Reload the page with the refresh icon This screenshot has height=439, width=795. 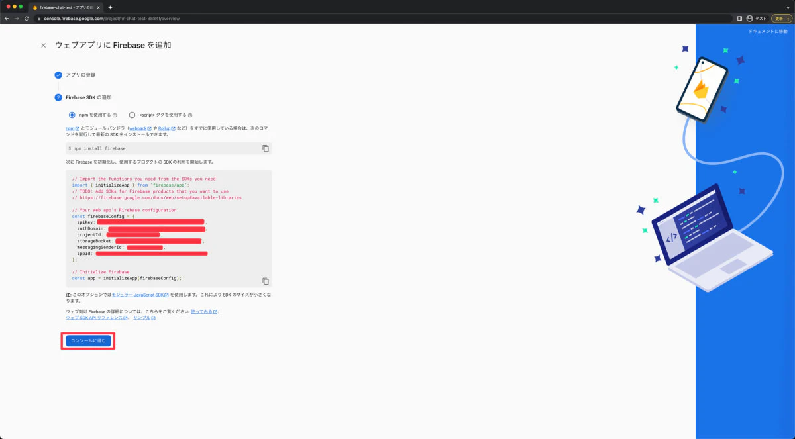point(26,18)
